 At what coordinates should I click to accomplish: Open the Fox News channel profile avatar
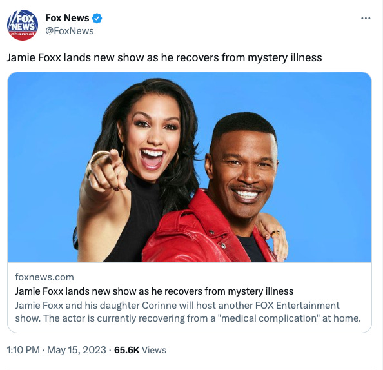coord(23,25)
